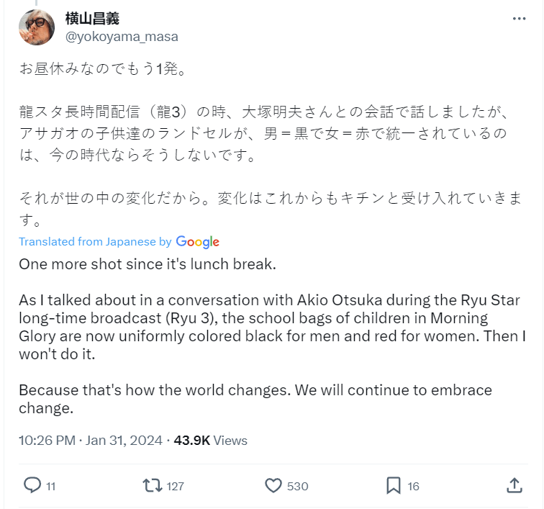Click the Japanese line starting with お昼休み
The width and height of the screenshot is (544, 509).
click(101, 71)
